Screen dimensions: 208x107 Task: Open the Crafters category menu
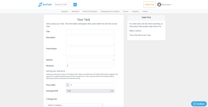[x=145, y=11]
